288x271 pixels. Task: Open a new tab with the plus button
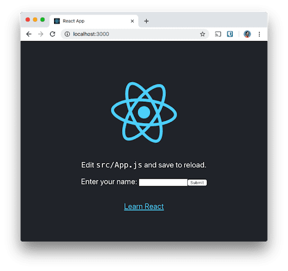[146, 21]
